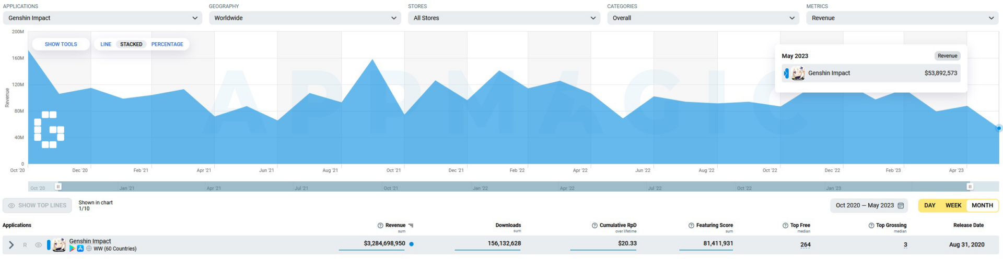
Task: Open the Oct 2020 — May 2023 date range picker
Action: point(869,205)
